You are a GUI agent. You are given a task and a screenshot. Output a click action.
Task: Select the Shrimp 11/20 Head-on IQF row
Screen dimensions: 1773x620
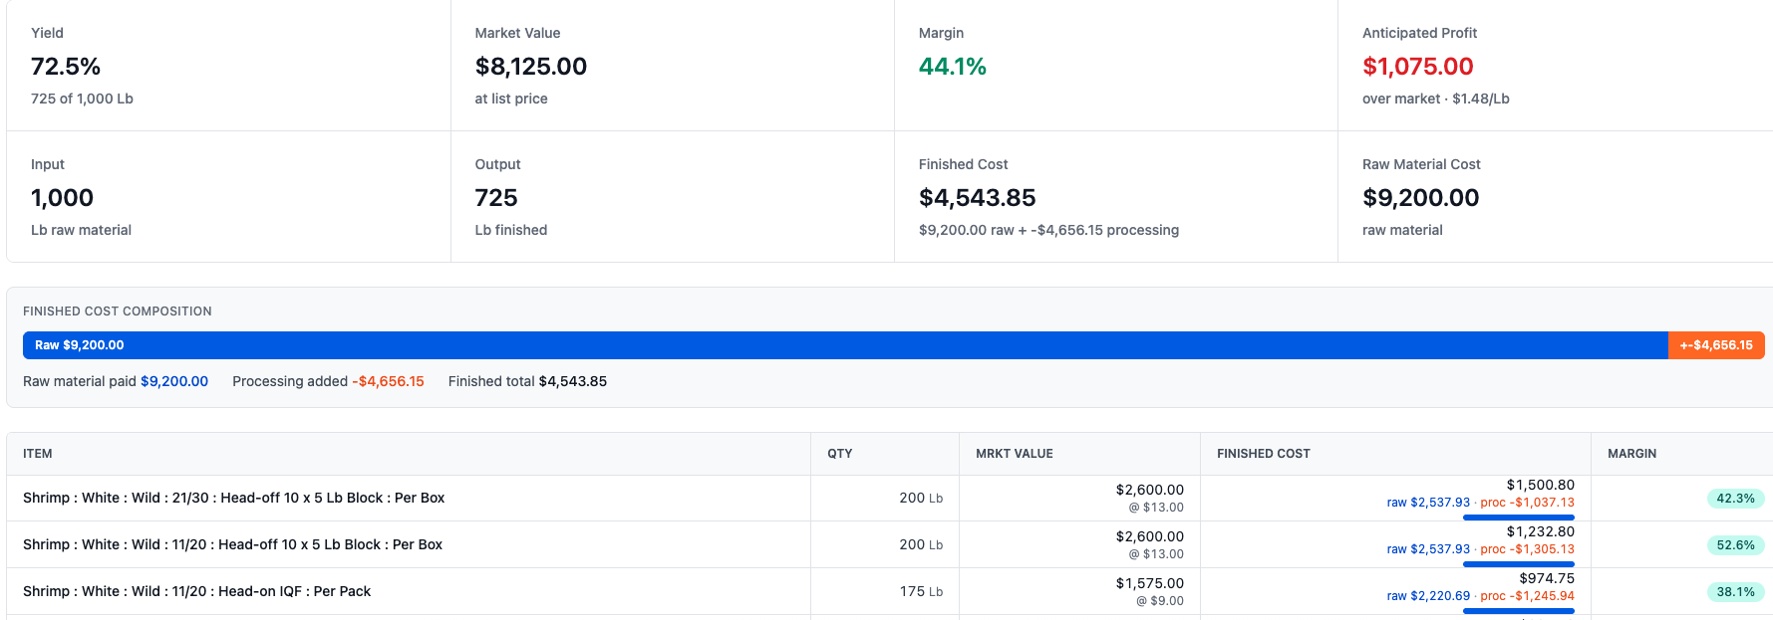tap(890, 591)
